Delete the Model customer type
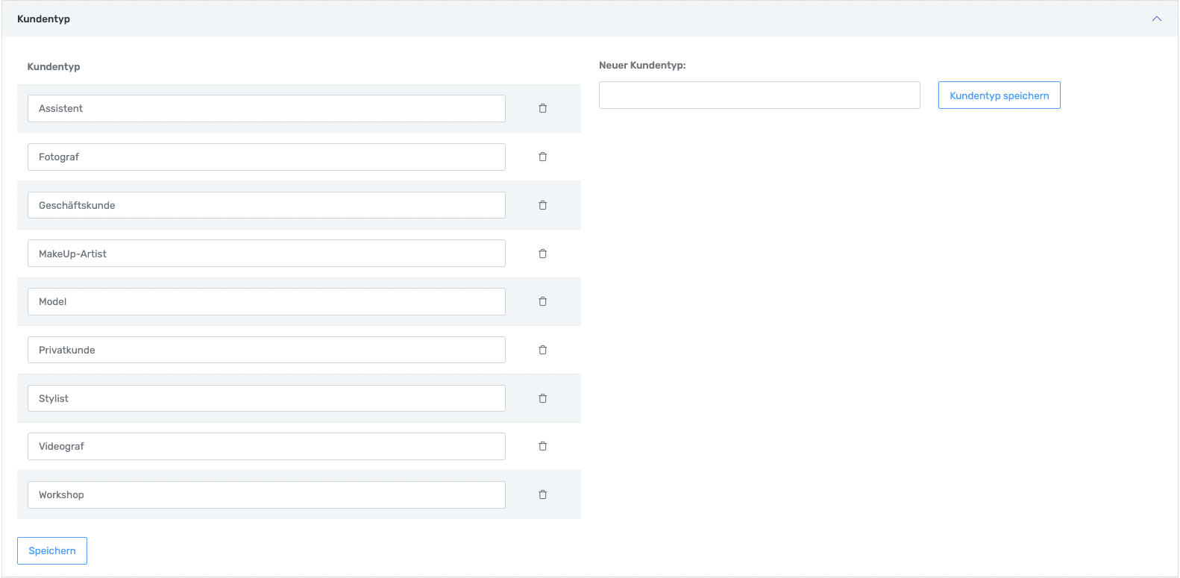 542,301
